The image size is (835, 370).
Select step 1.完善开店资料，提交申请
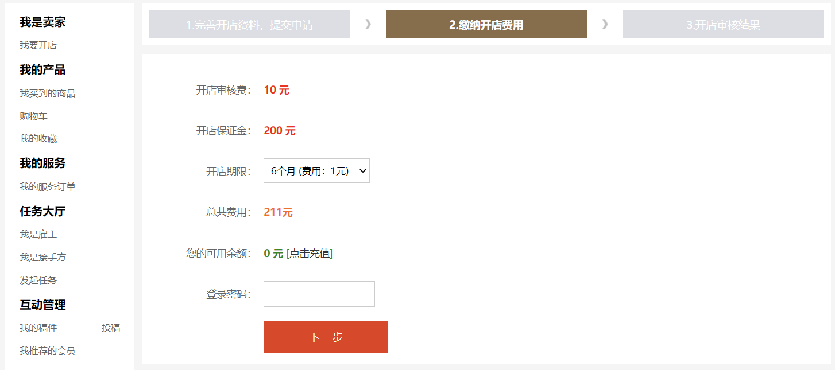click(249, 25)
